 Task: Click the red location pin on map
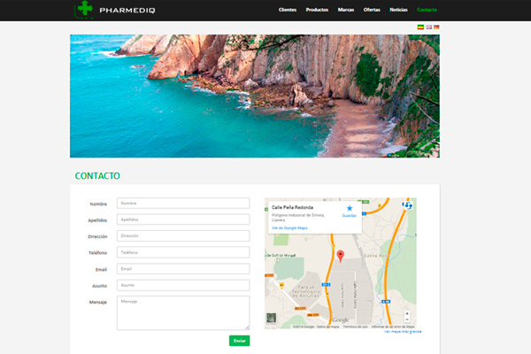341,256
